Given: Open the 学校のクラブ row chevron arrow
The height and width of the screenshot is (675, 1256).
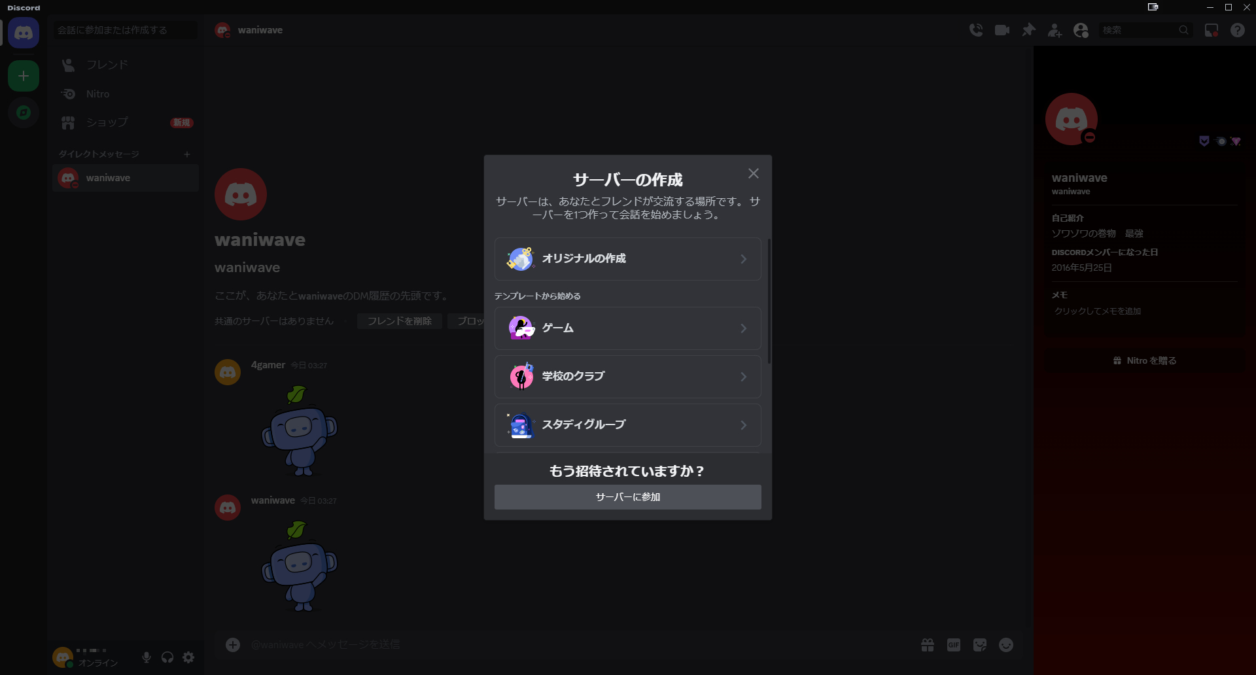Looking at the screenshot, I should [744, 377].
